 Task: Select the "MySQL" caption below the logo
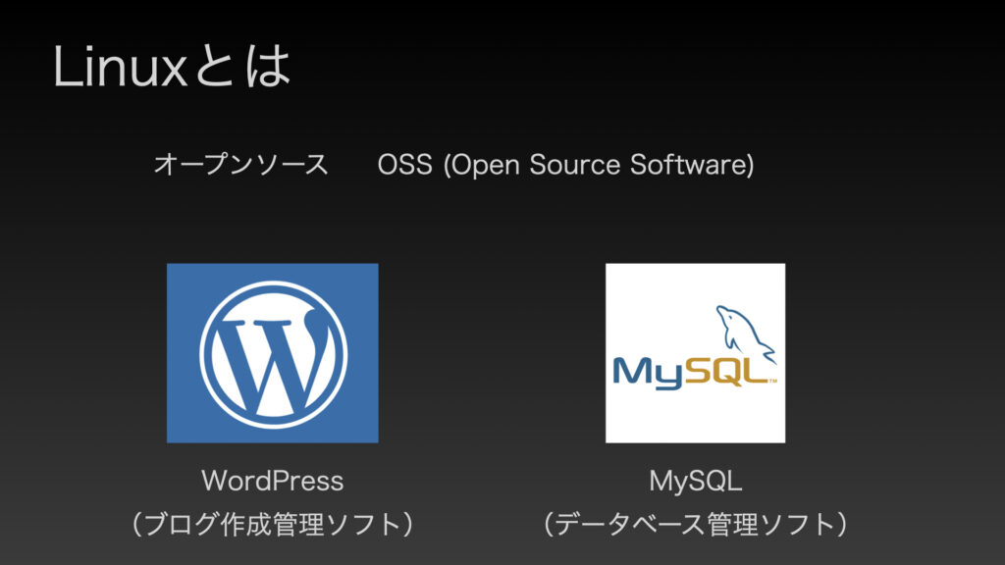(x=696, y=481)
